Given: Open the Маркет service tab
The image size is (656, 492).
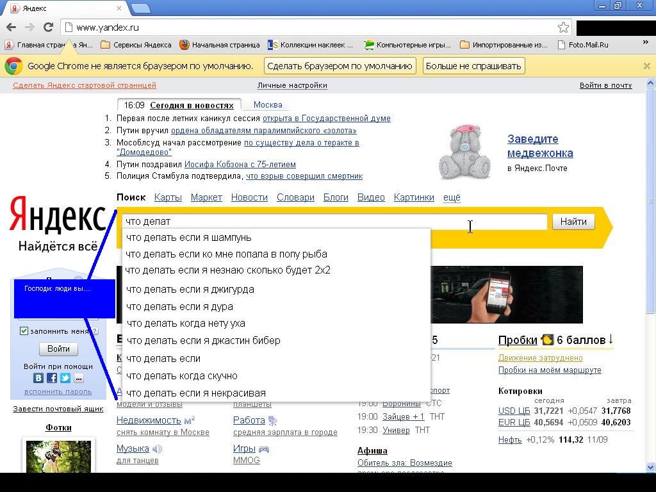Looking at the screenshot, I should (206, 197).
